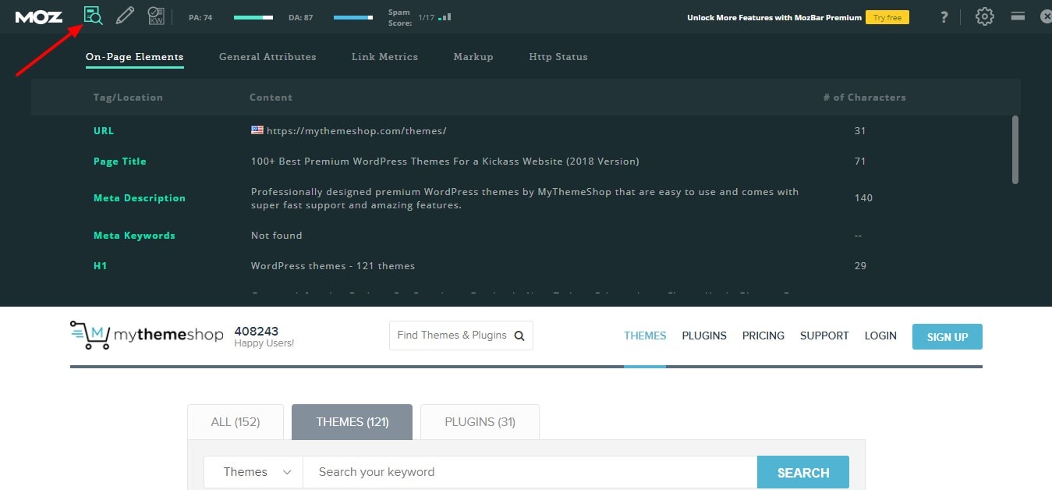The height and width of the screenshot is (490, 1052).
Task: Select the PLUGINS (31) tab
Action: coord(480,422)
